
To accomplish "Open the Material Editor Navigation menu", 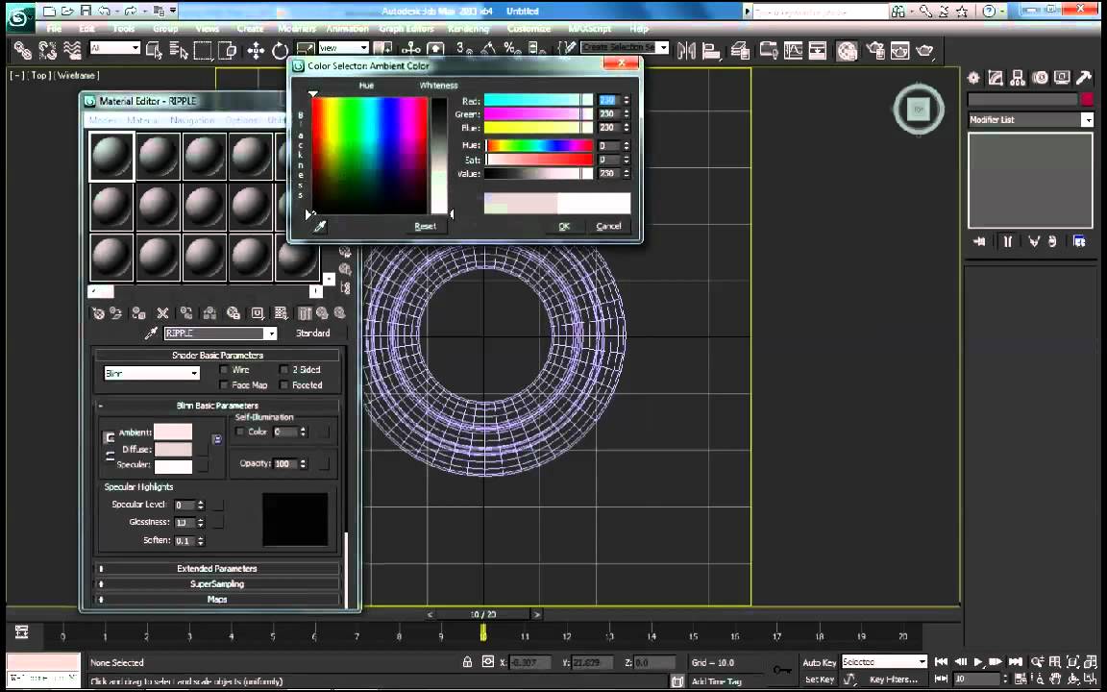I will tap(192, 120).
